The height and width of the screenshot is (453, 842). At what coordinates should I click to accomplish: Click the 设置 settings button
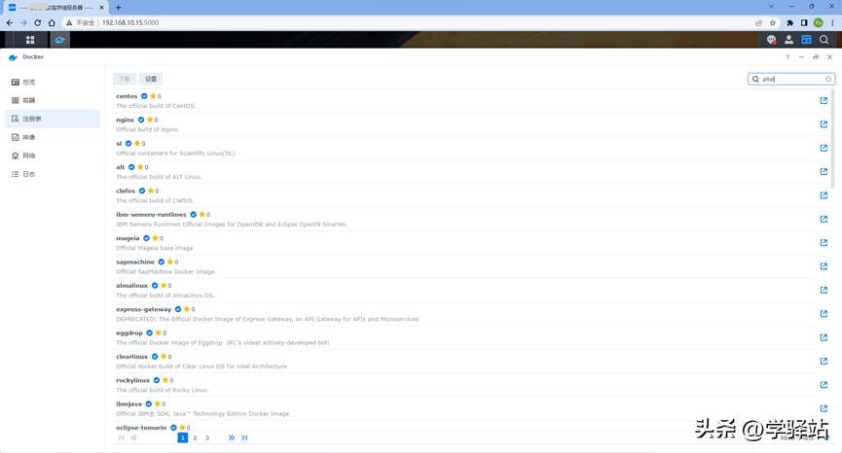click(x=150, y=79)
